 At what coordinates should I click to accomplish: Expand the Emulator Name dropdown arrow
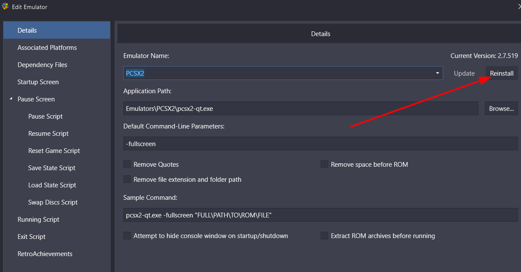[438, 73]
